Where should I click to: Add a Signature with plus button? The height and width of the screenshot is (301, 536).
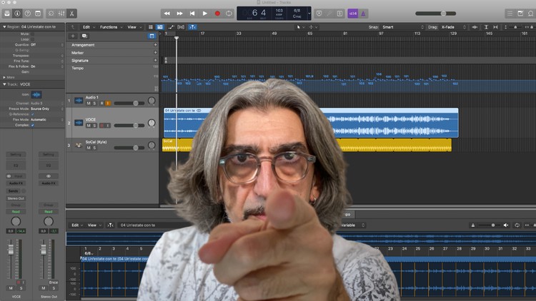point(156,60)
